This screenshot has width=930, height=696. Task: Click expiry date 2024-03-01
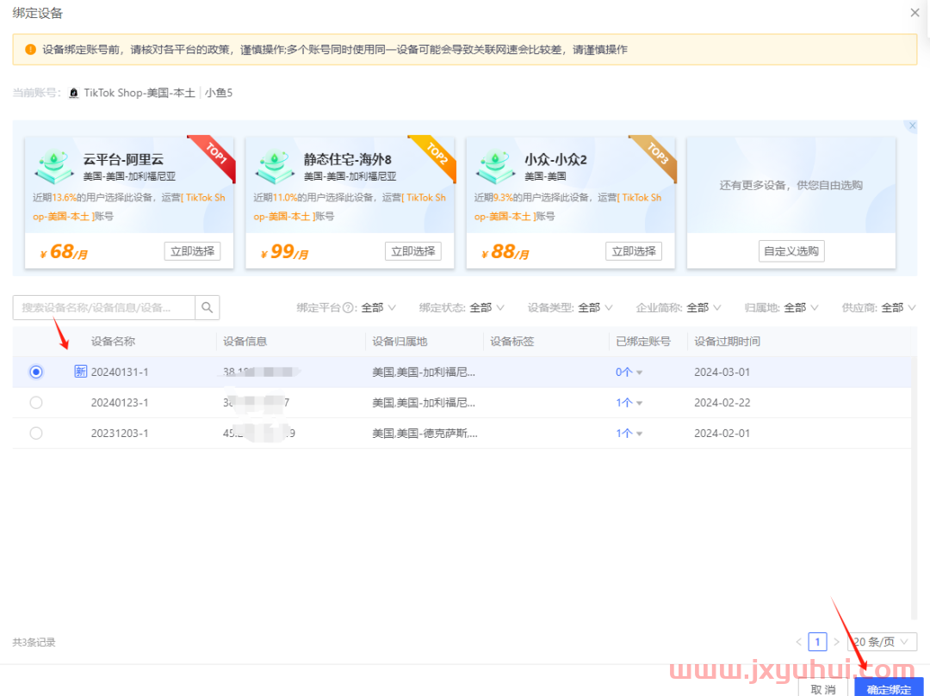coord(722,372)
